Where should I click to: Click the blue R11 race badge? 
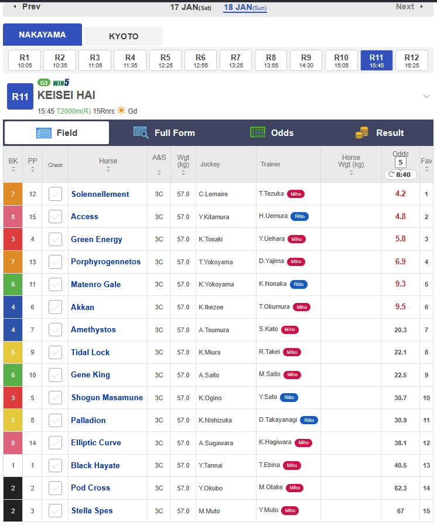[20, 97]
